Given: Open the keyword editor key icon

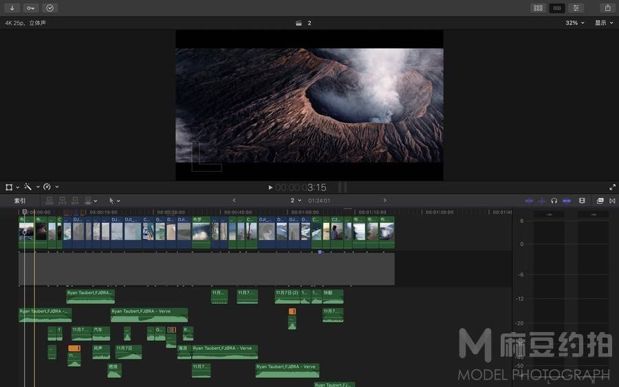Looking at the screenshot, I should pyautogui.click(x=31, y=8).
